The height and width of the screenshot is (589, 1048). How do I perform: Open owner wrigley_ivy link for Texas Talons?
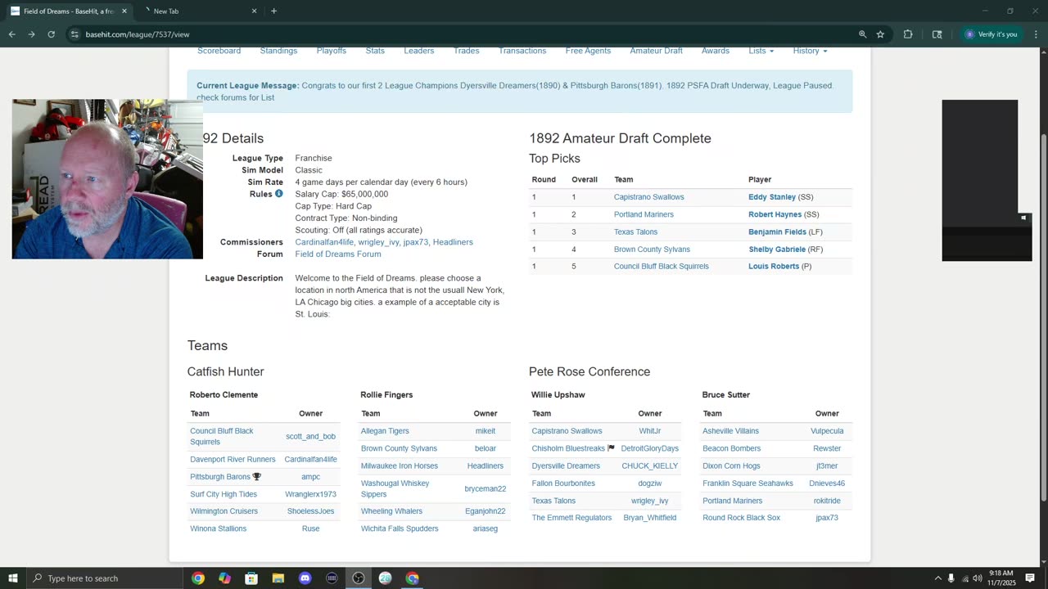coord(650,501)
